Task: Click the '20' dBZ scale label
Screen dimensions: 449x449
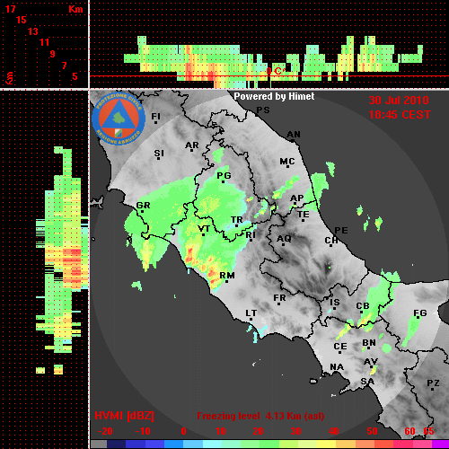Action: coord(258,431)
